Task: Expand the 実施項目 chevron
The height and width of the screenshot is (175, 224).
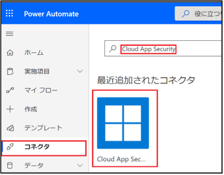Action: click(x=80, y=71)
